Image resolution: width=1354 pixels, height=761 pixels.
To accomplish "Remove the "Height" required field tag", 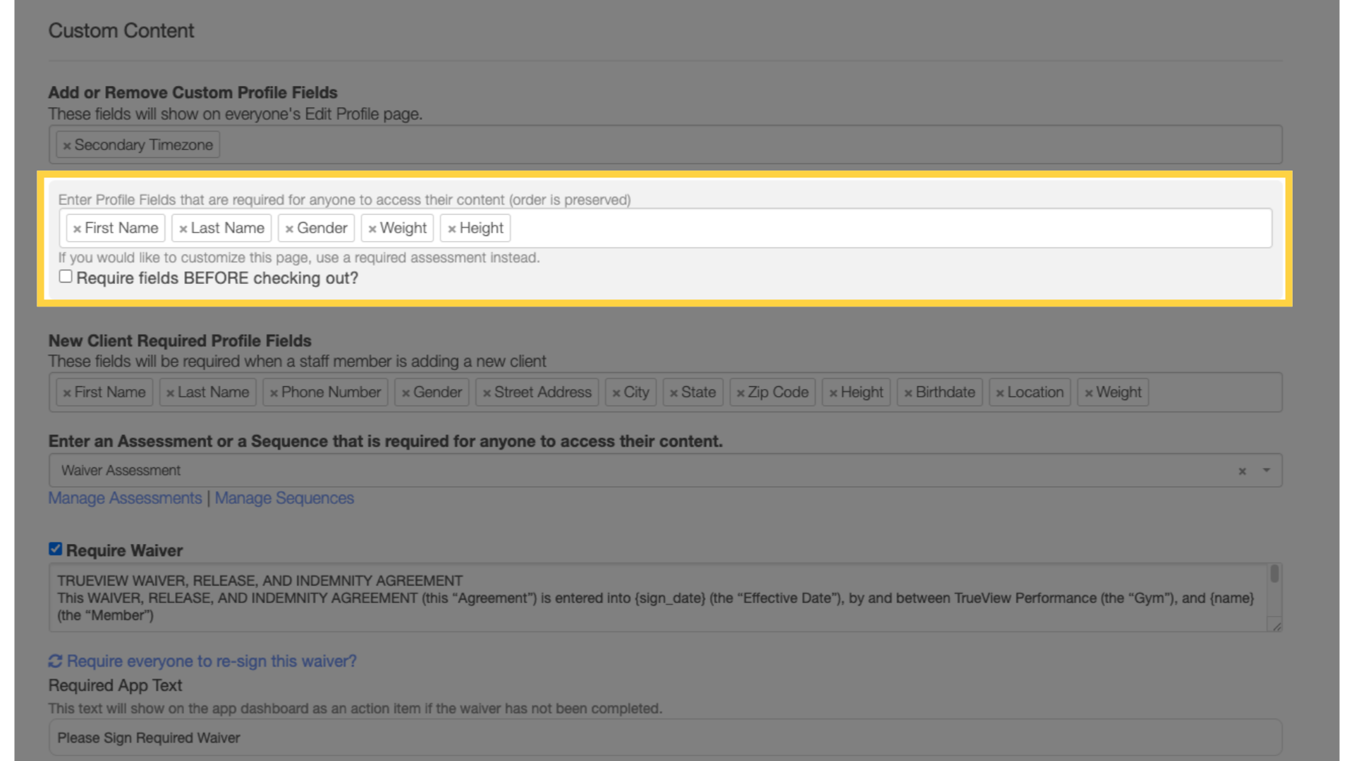I will point(452,228).
